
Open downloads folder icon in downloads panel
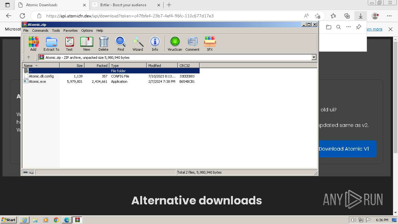(x=329, y=27)
